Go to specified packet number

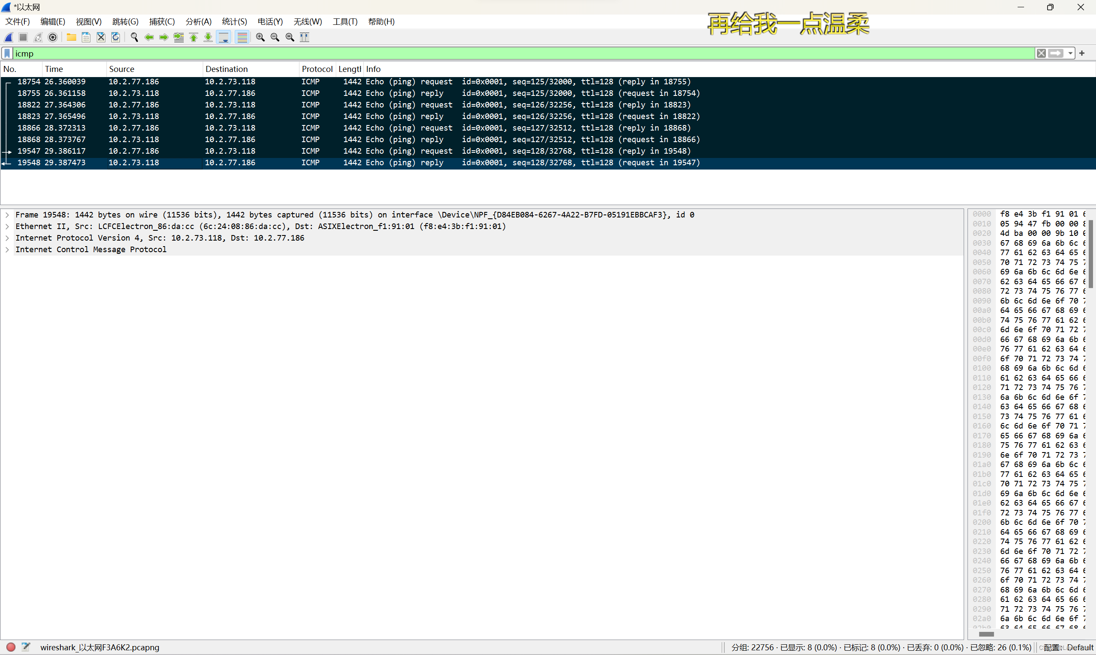(179, 38)
